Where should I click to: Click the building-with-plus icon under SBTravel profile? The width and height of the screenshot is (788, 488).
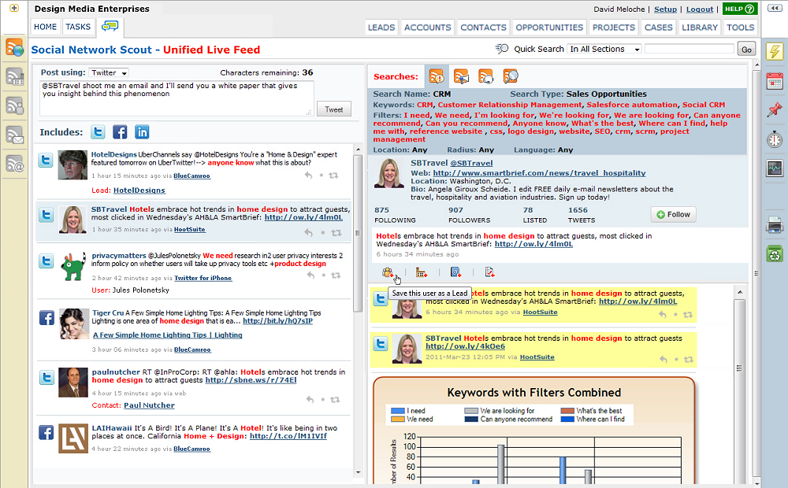tap(421, 272)
